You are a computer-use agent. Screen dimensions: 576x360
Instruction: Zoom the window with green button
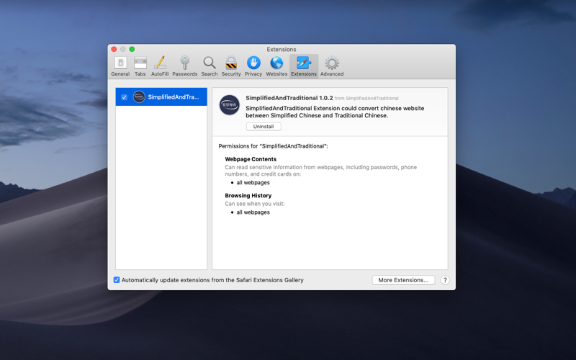132,49
